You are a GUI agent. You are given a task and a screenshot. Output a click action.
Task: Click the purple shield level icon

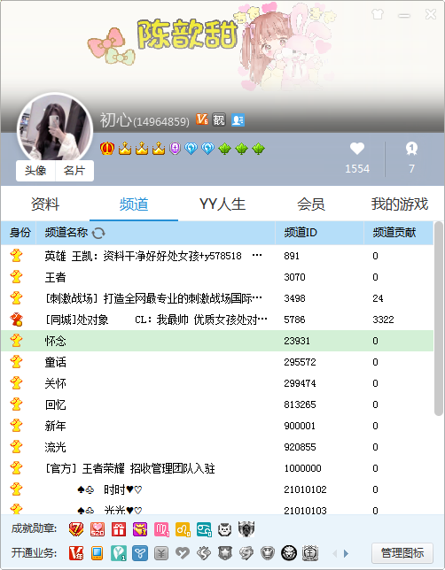pyautogui.click(x=175, y=149)
